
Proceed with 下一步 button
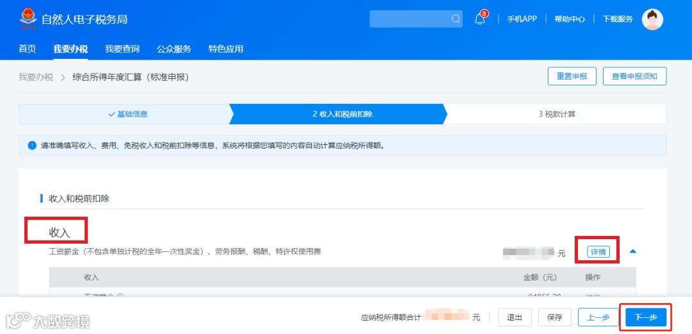tap(646, 317)
